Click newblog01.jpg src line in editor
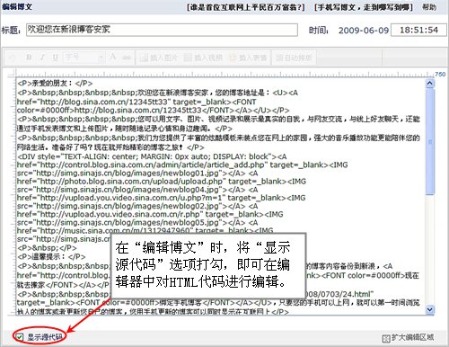Image resolution: width=449 pixels, height=347 pixels. click(137, 173)
